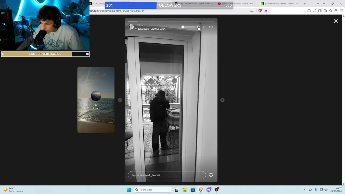Pause the Instagram story playback
The image size is (345, 194).
(204, 27)
